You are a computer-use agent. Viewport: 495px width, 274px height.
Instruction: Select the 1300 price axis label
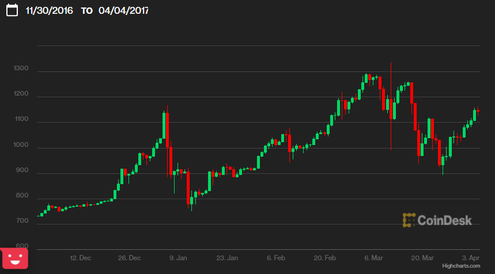tap(21, 68)
